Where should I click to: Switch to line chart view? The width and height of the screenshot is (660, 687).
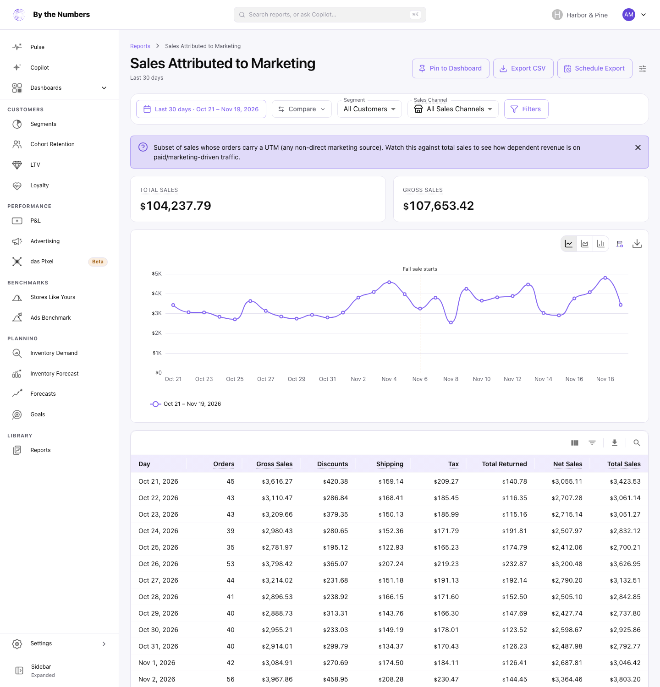point(569,244)
